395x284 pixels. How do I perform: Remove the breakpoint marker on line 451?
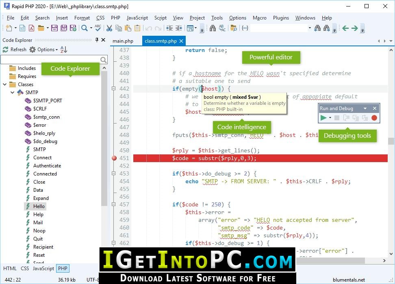(x=114, y=158)
